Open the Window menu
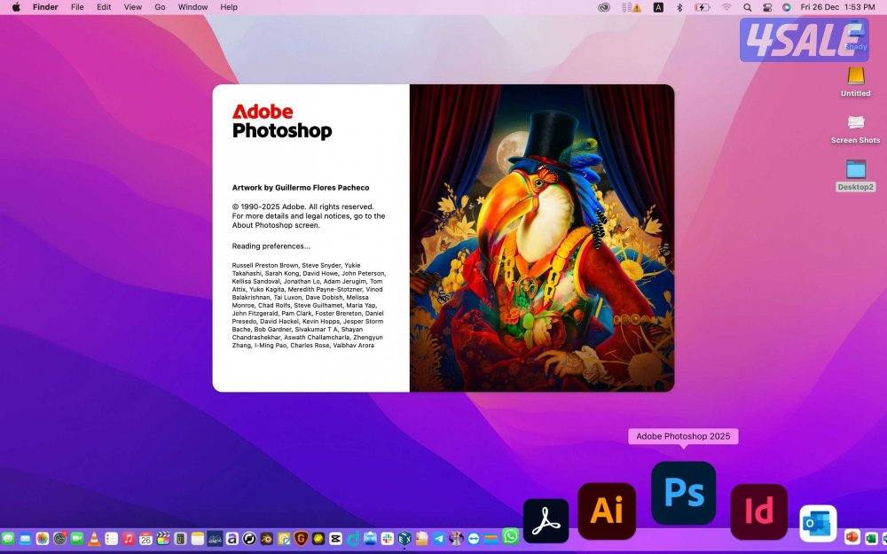The width and height of the screenshot is (887, 554). coord(192,7)
